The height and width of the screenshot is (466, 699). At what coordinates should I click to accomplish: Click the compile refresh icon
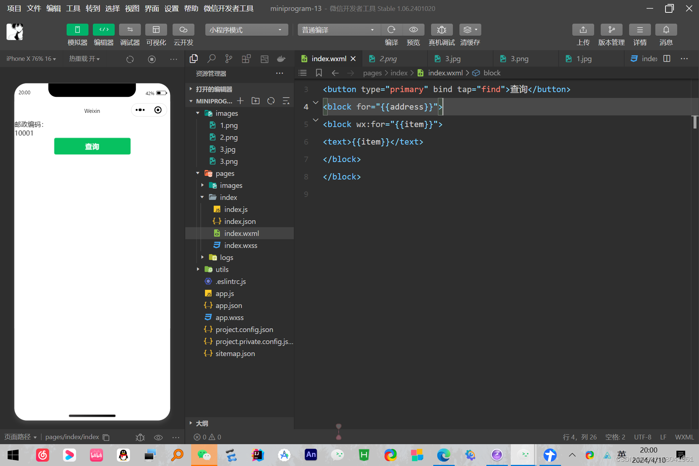tap(391, 30)
